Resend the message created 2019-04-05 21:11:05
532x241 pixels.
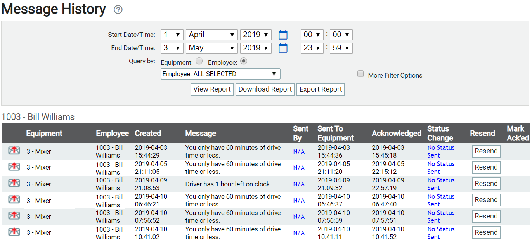[x=486, y=167]
